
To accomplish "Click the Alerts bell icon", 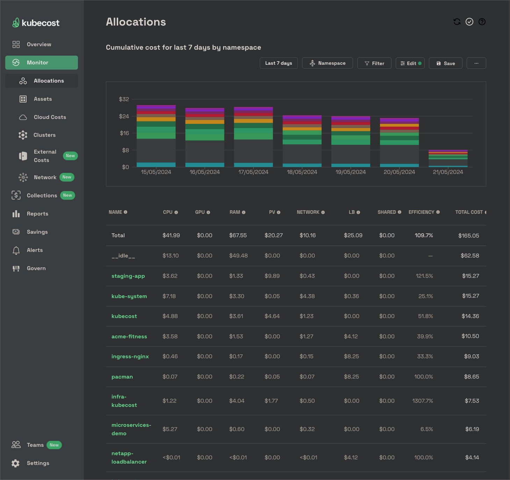I will 16,250.
